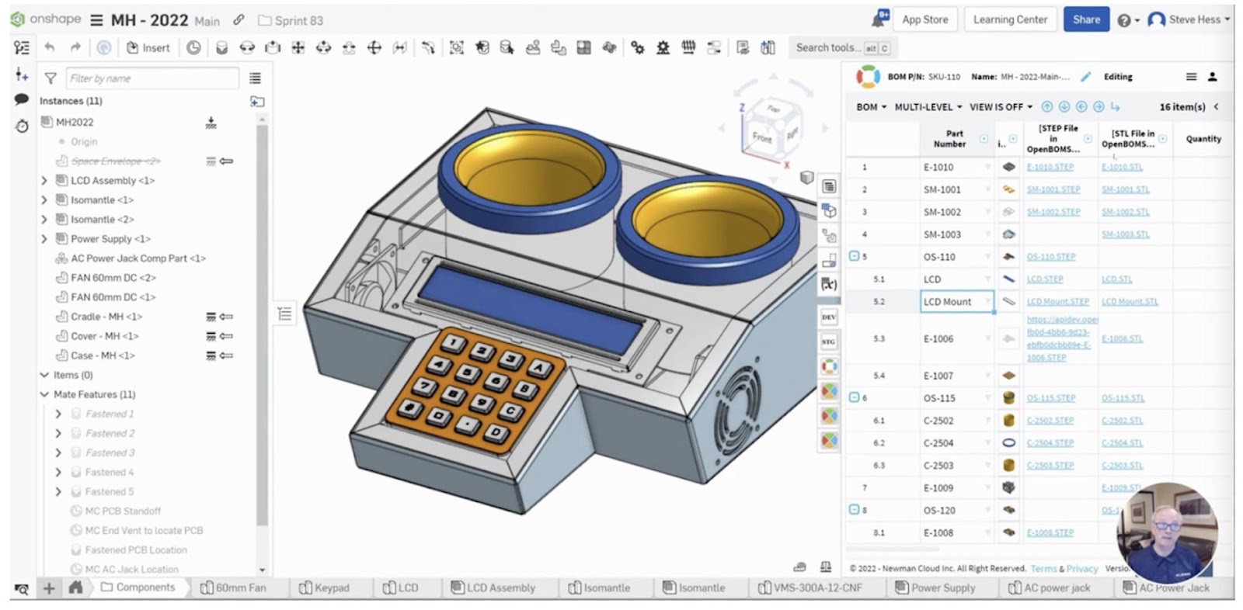Open the help question mark menu

pos(1124,21)
